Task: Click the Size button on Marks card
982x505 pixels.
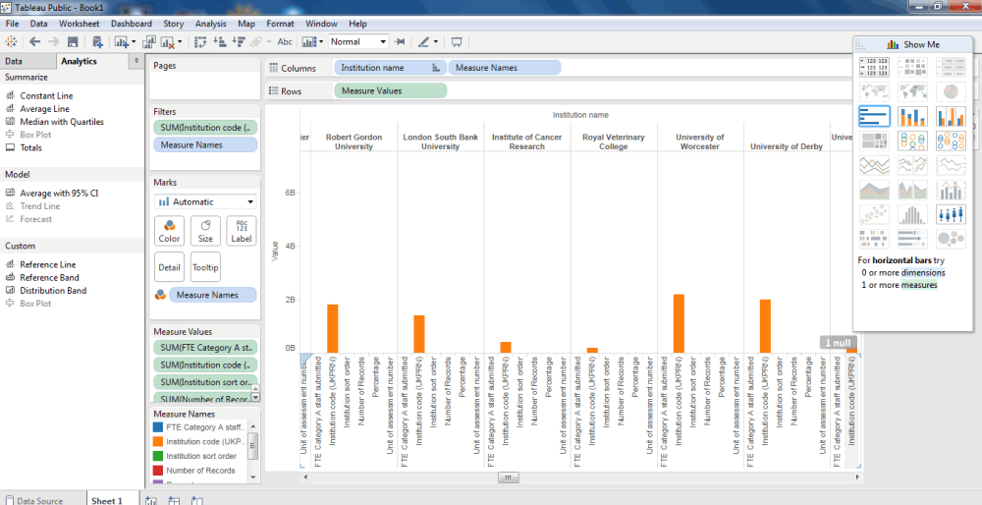Action: (x=205, y=231)
